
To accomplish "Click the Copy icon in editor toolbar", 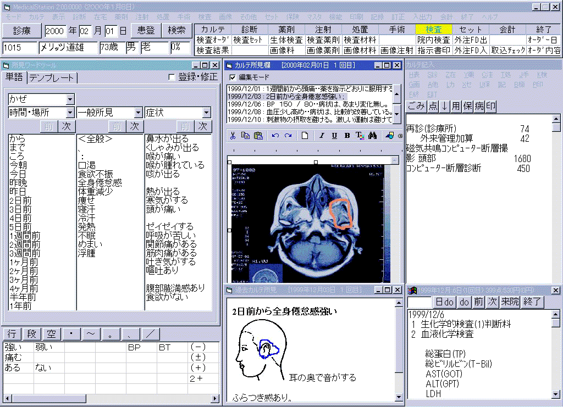I will click(245, 136).
